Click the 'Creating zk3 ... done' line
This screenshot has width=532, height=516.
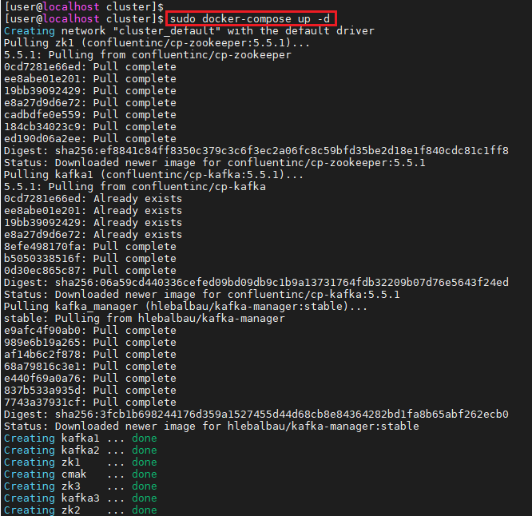click(x=81, y=486)
